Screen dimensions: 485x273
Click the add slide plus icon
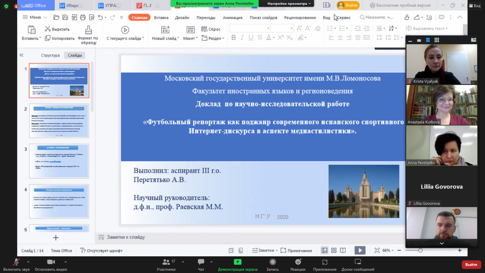click(x=56, y=238)
